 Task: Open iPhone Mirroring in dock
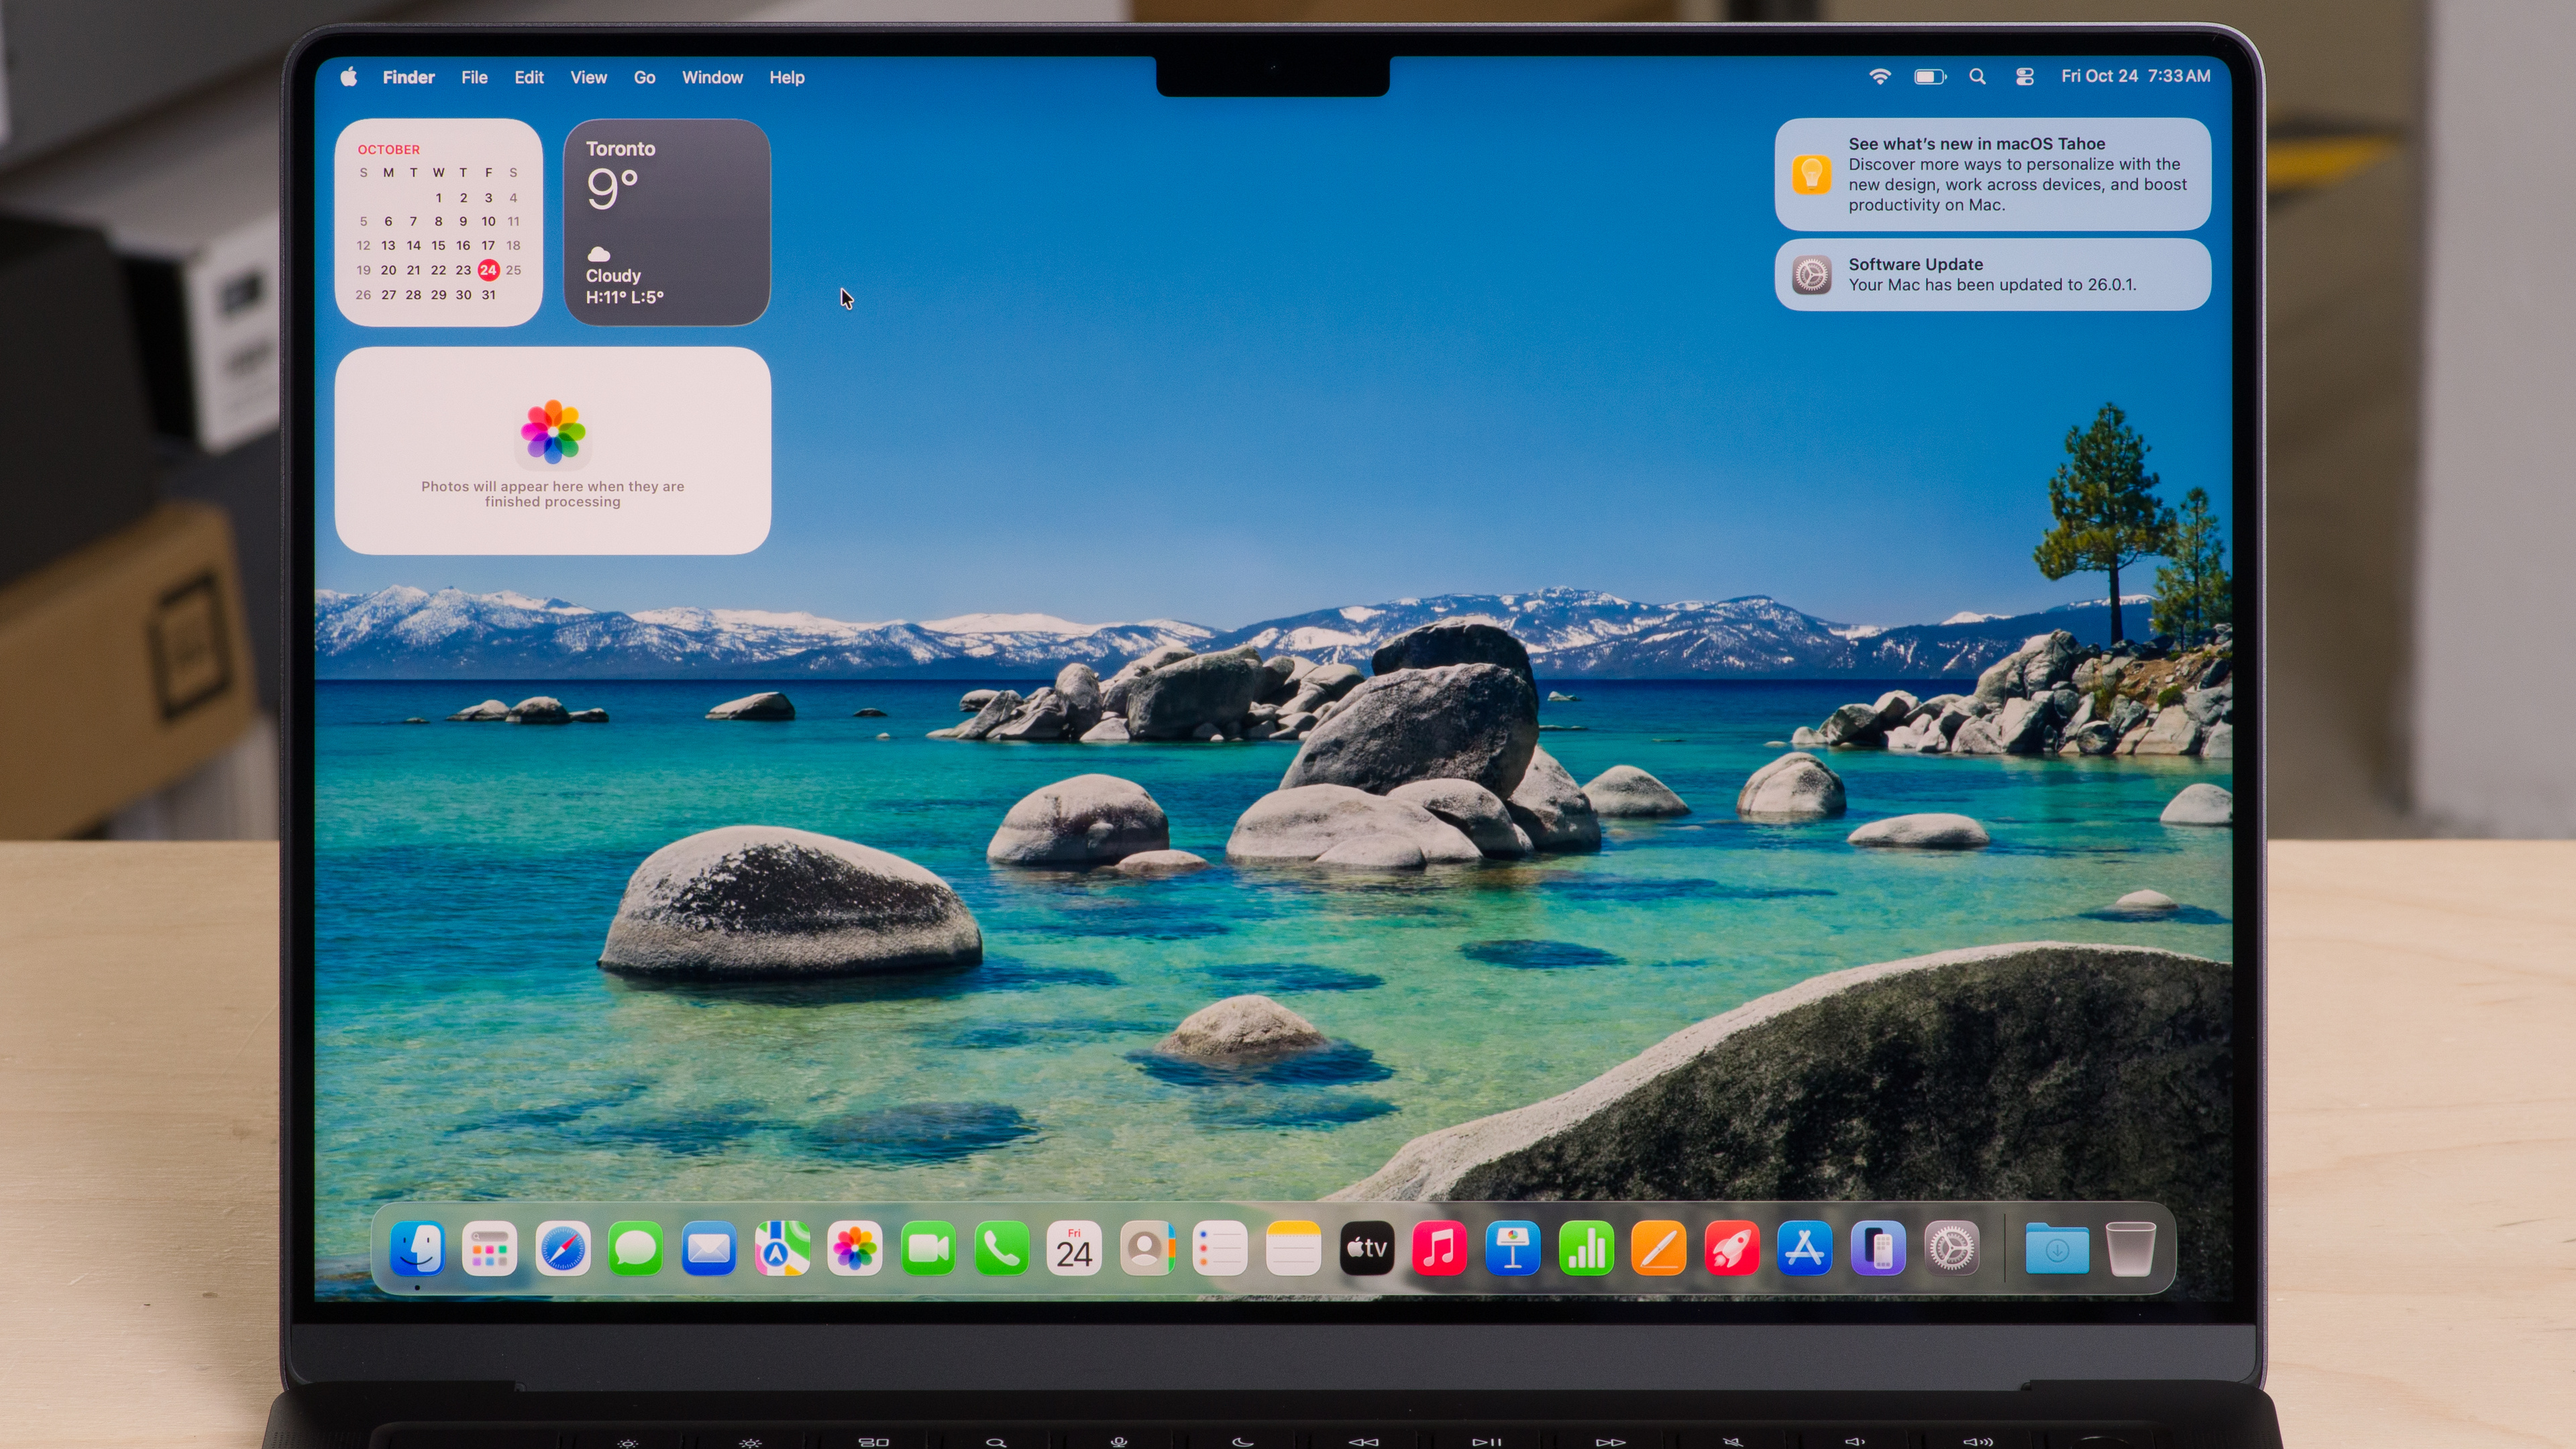coord(1878,1248)
